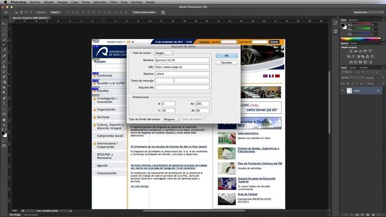Open the Mini Bridge tab

(15, 215)
